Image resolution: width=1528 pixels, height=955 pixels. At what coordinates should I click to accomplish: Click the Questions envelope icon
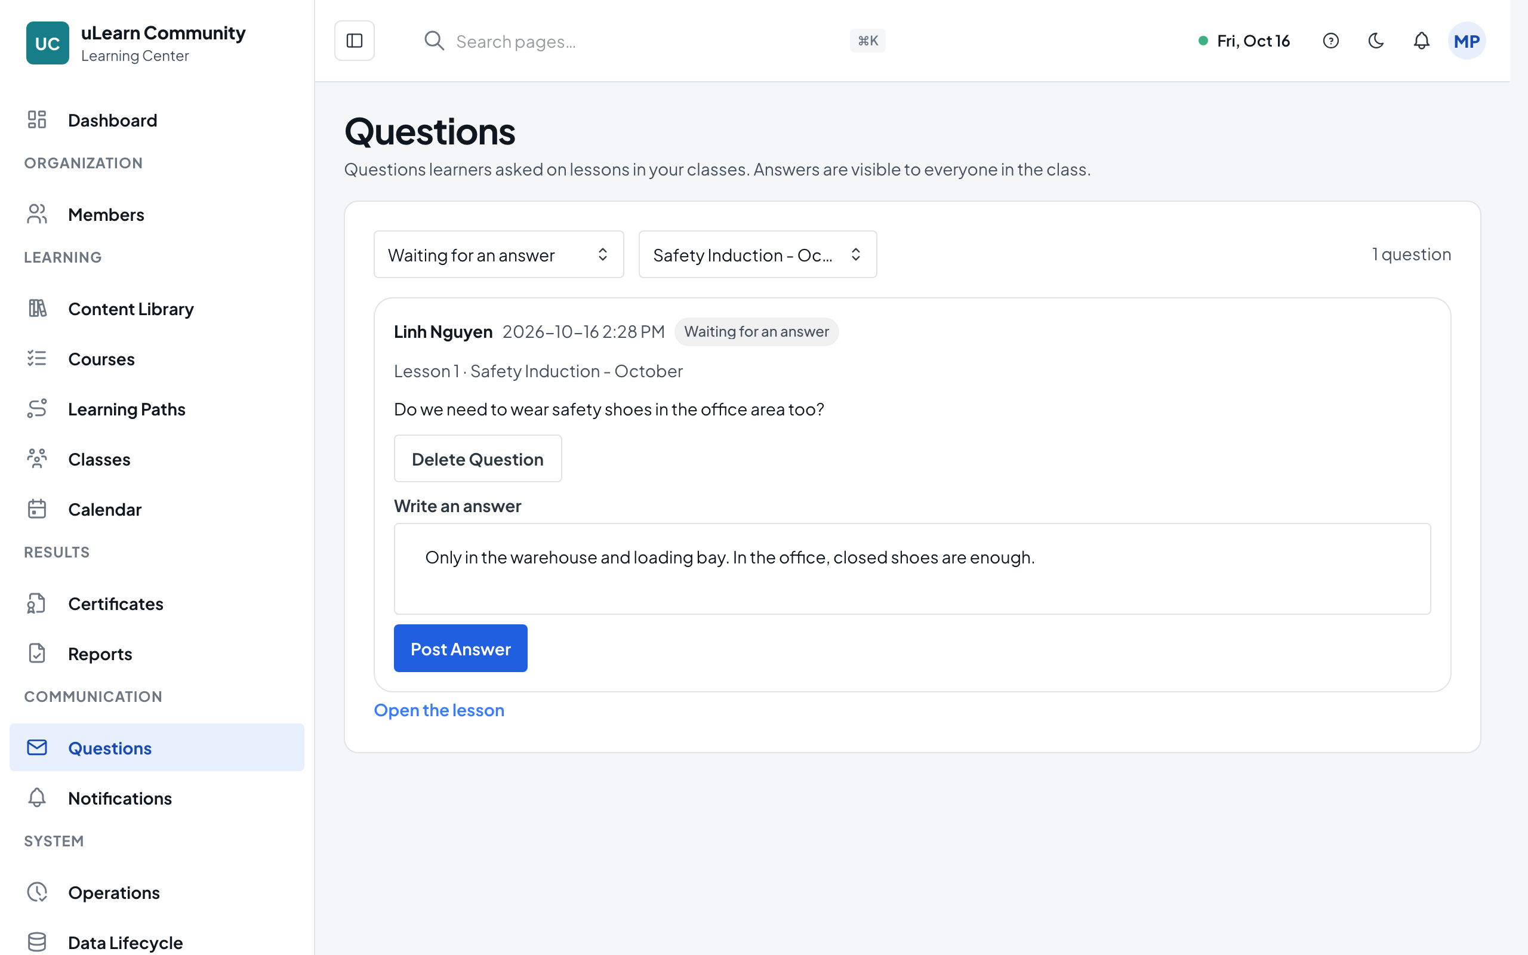(37, 747)
